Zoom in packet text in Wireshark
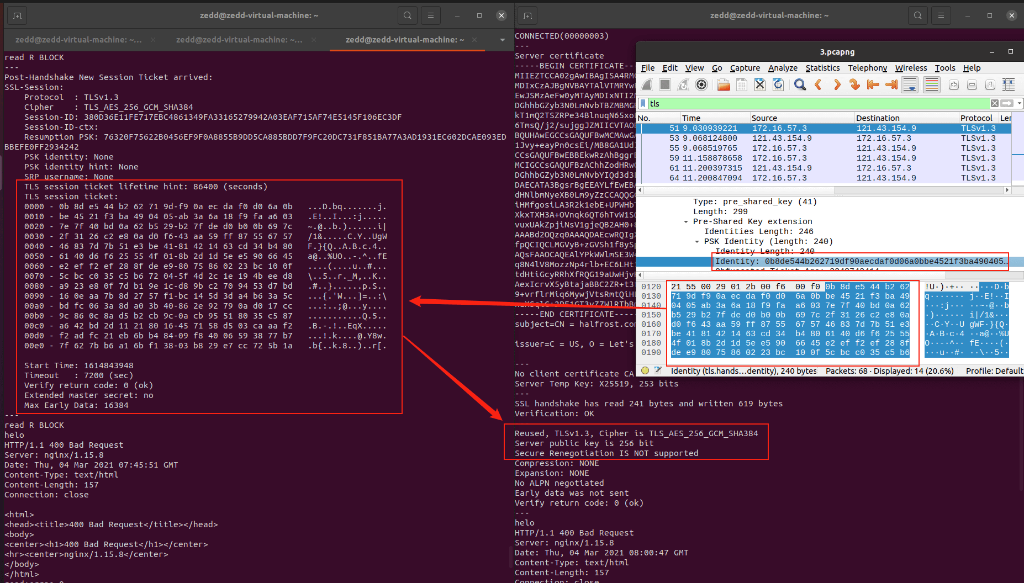 [954, 84]
